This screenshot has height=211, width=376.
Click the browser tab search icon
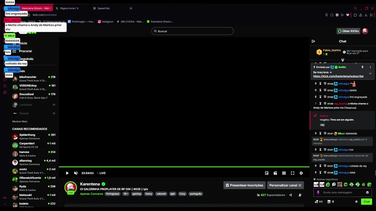[x=355, y=8]
